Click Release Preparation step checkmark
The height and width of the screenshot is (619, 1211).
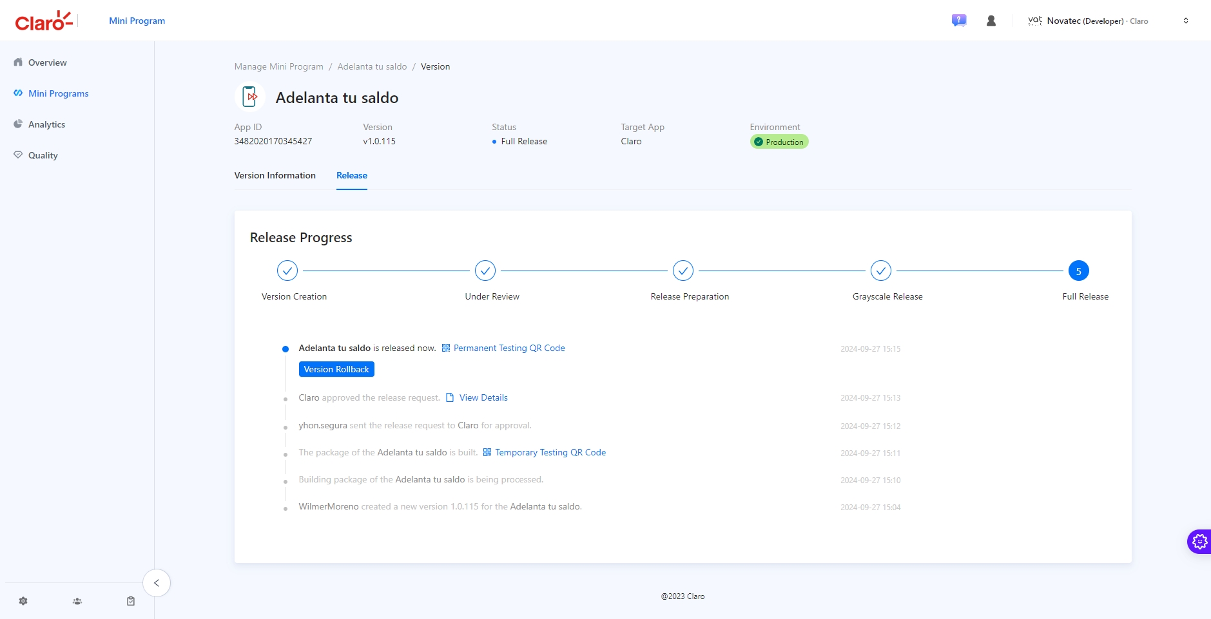pos(683,271)
